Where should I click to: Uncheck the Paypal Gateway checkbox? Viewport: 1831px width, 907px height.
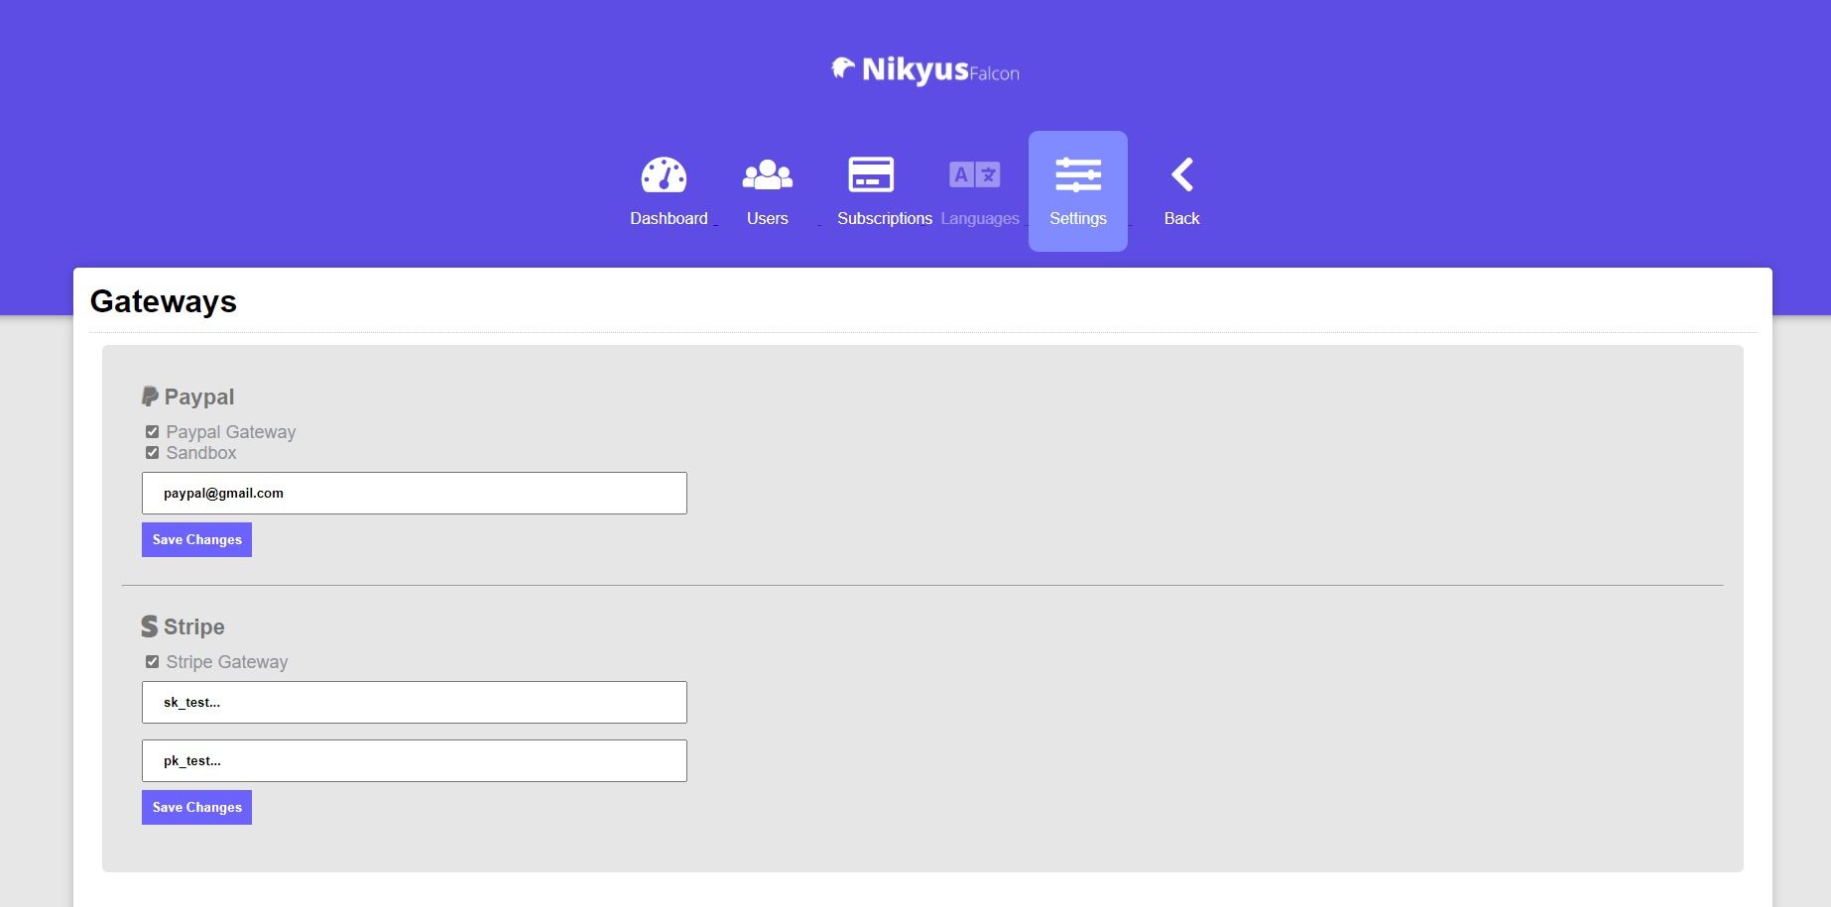(x=152, y=432)
